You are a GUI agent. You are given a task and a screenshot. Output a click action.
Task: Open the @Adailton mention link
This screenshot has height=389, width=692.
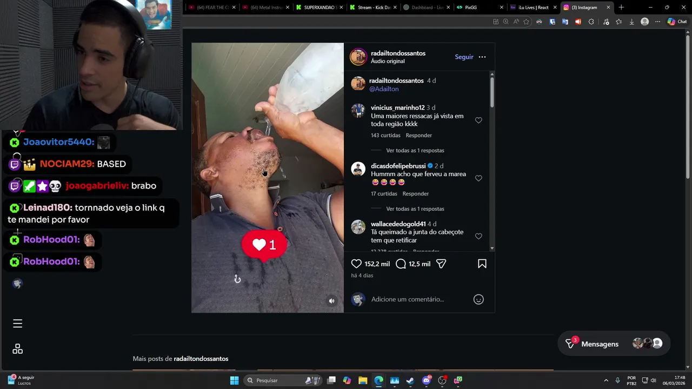[384, 89]
